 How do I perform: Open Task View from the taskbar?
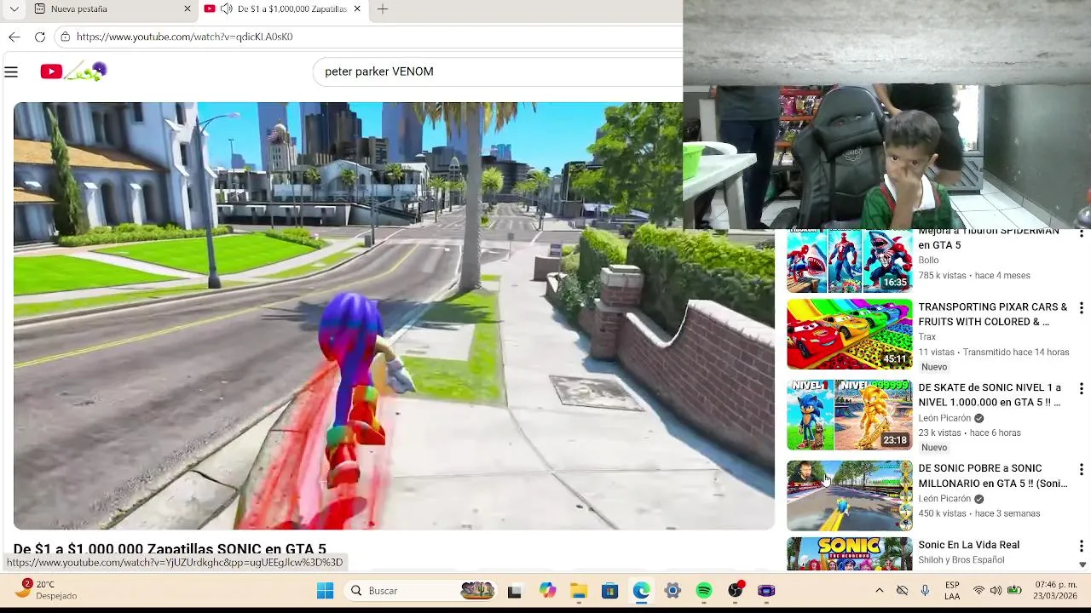[x=514, y=591]
